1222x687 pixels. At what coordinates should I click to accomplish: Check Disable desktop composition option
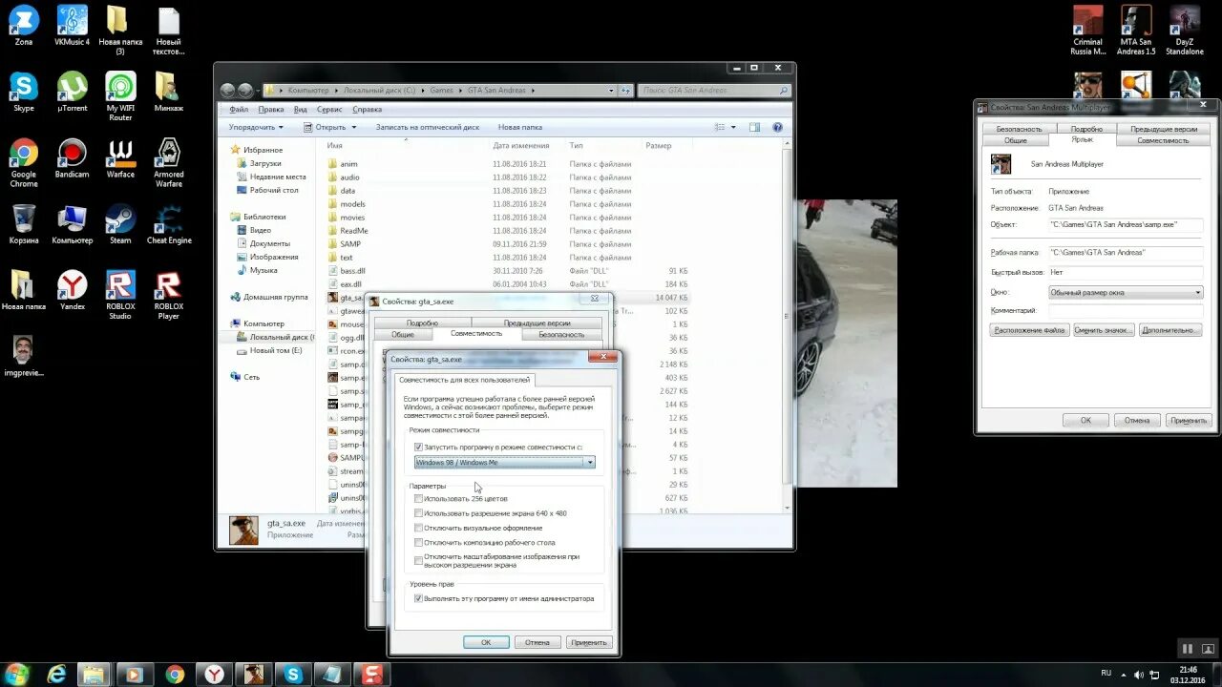point(418,542)
